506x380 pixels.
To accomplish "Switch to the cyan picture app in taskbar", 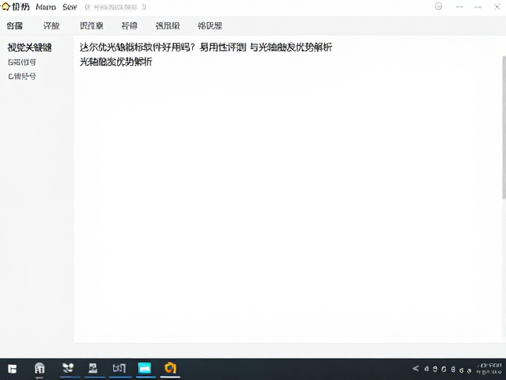I will [145, 368].
